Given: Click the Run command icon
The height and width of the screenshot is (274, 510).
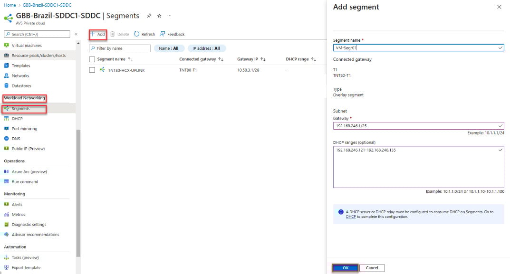Looking at the screenshot, I should (7, 181).
